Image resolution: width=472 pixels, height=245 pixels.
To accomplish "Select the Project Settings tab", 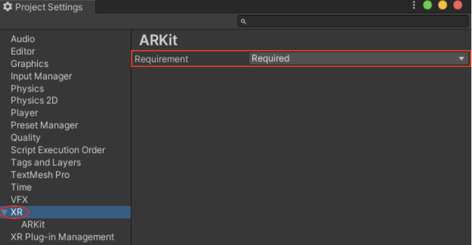I will click(x=48, y=7).
